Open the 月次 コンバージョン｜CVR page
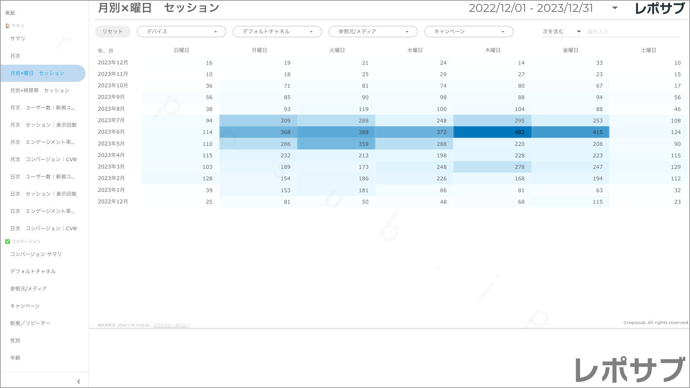Viewport: 690px width, 388px height. point(43,160)
